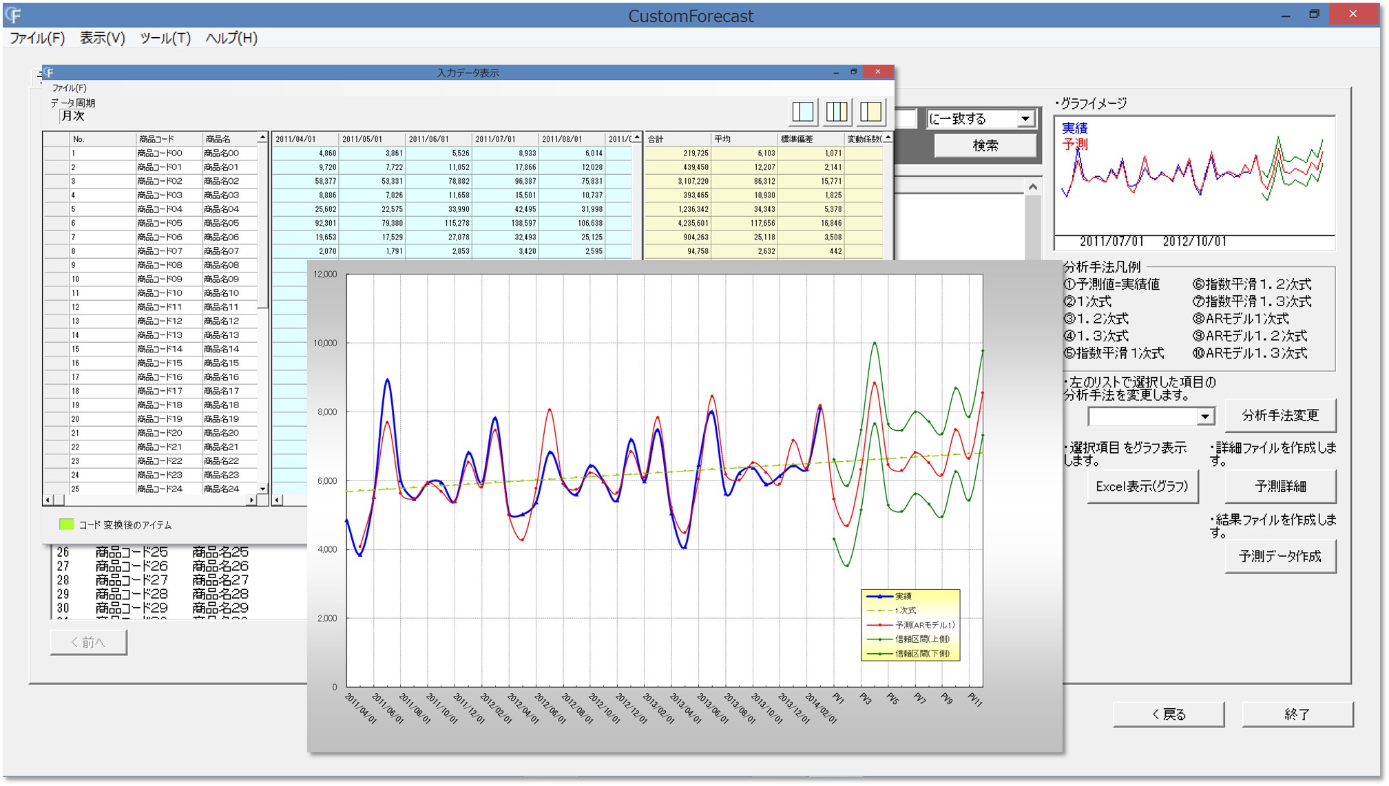Click the 終了 exit button
Screen dimensions: 1389x786
[1297, 714]
